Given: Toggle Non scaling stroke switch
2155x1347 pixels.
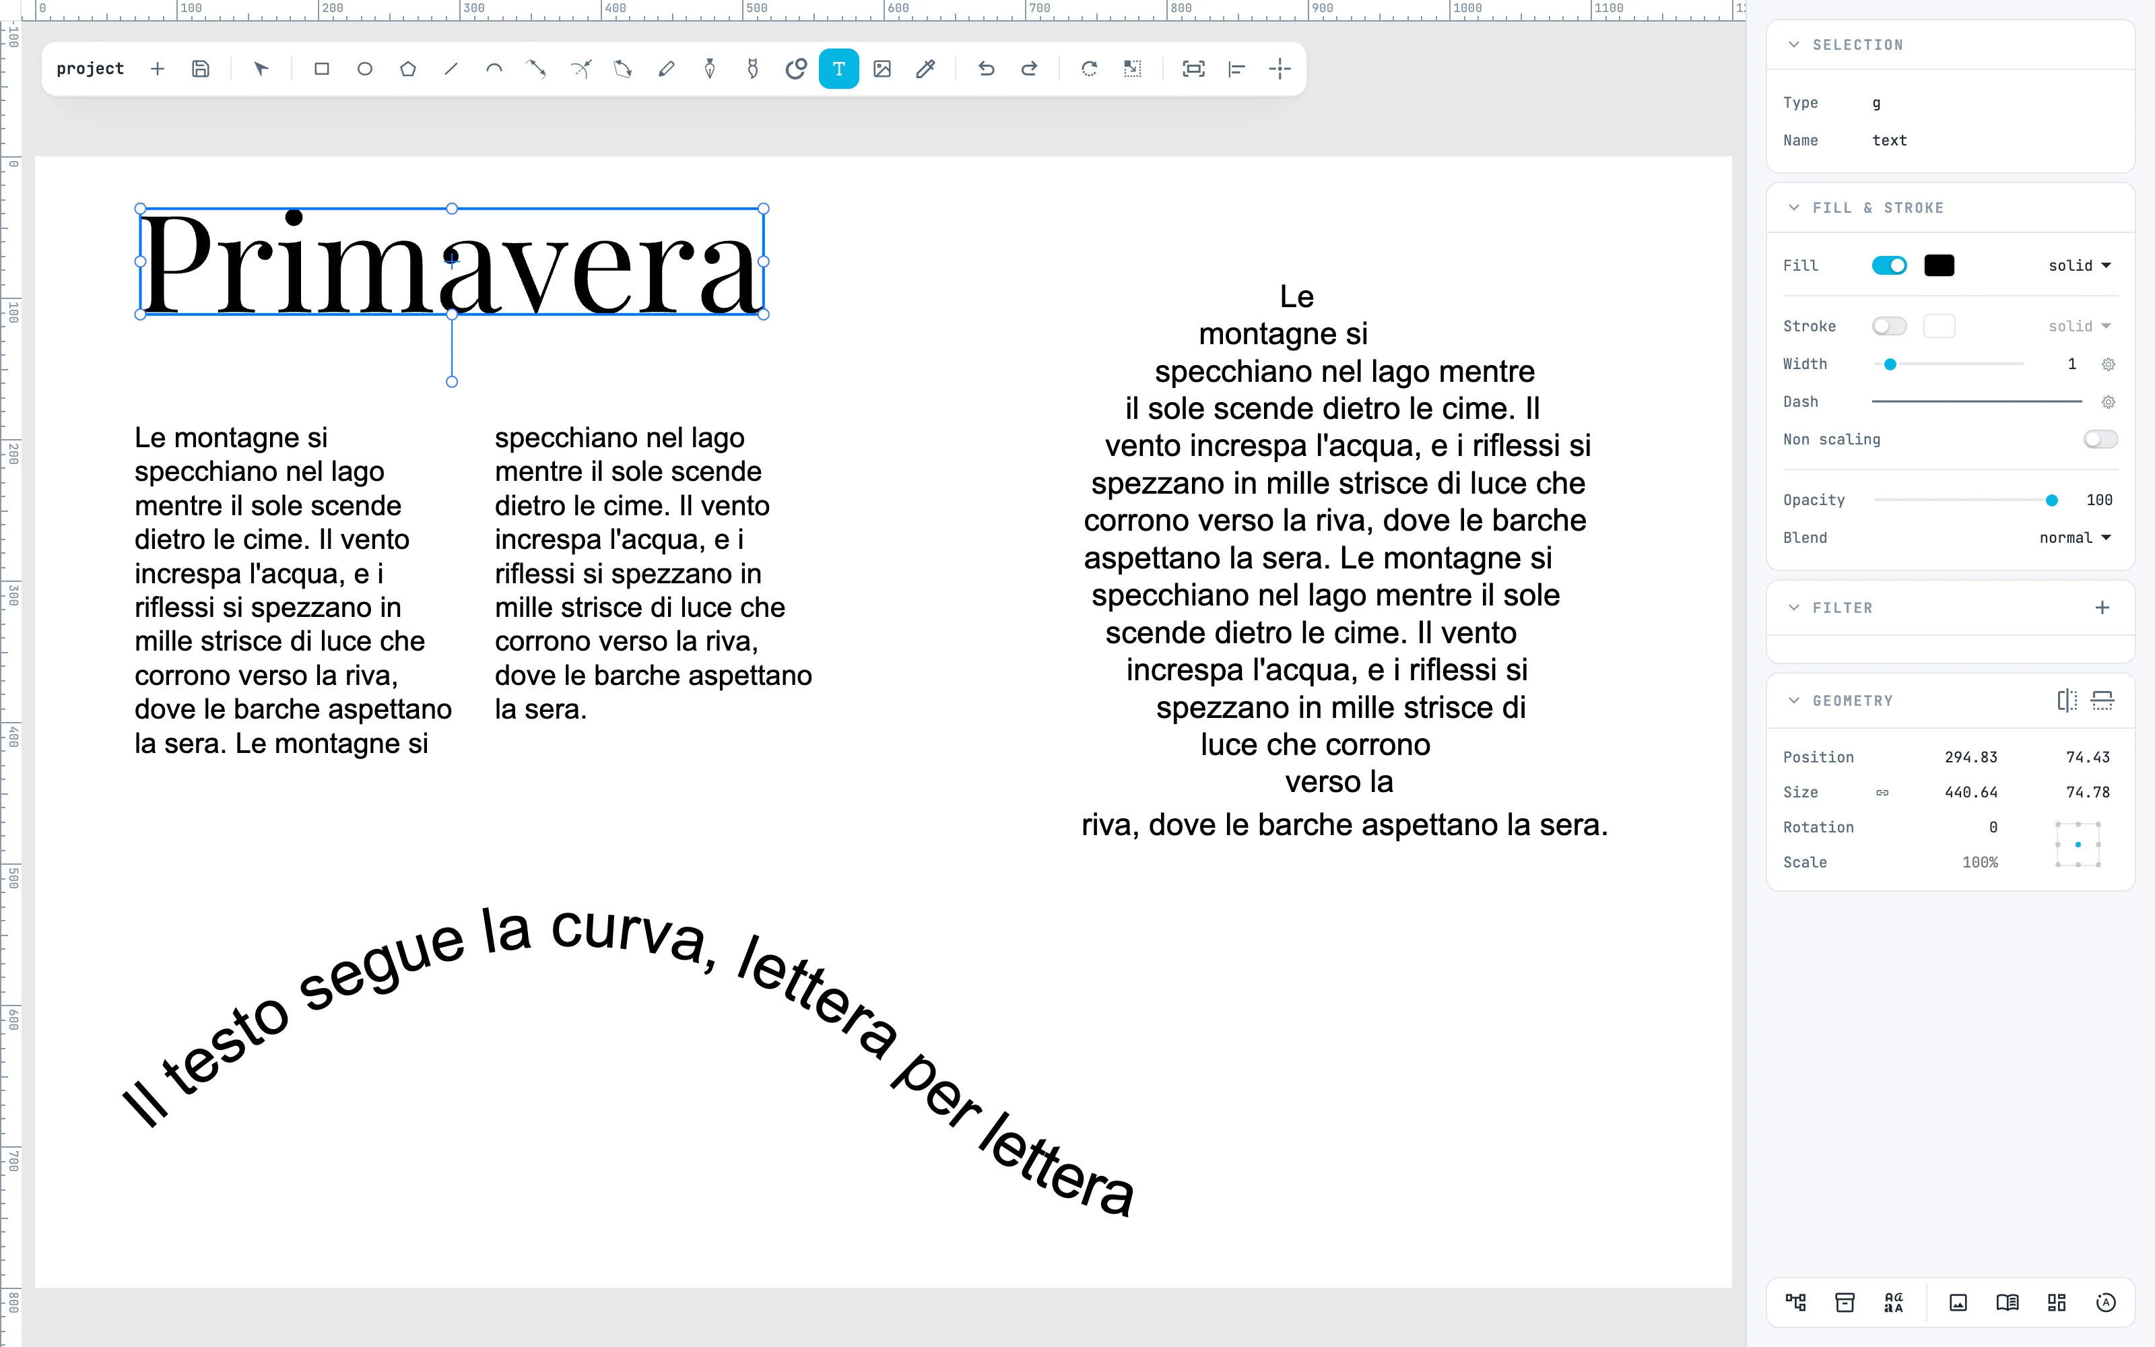Looking at the screenshot, I should click(2100, 439).
